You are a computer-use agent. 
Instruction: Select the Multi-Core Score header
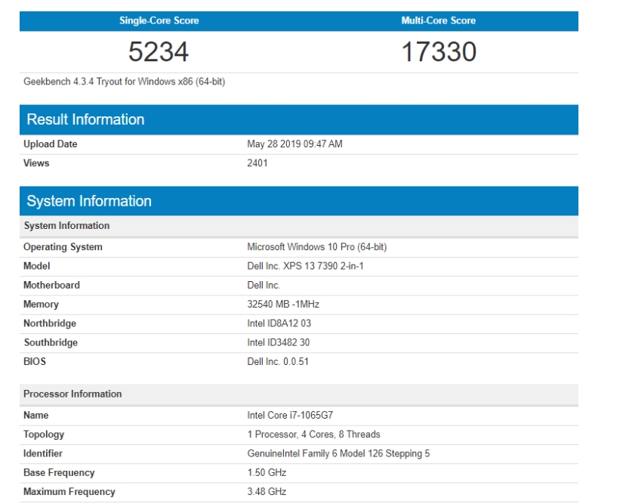coord(439,20)
